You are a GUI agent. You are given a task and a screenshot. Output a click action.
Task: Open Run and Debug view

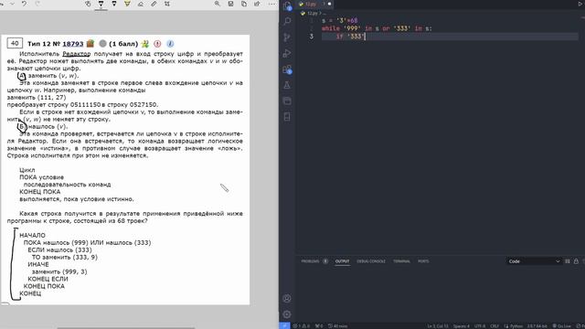[287, 53]
